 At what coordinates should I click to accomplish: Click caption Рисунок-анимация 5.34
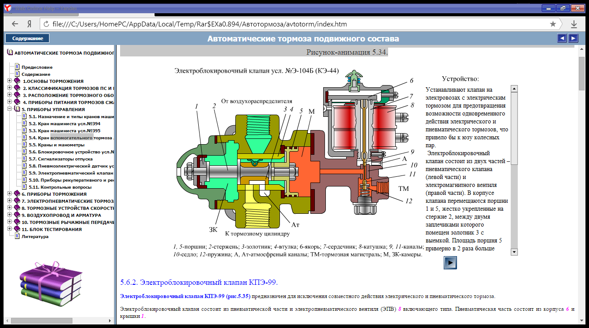click(347, 52)
